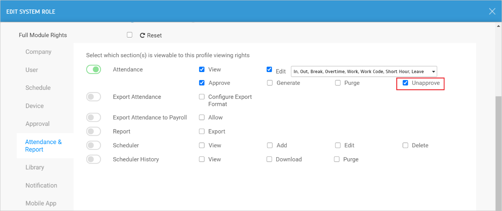Tick the Full Module Rights checkbox

(x=130, y=35)
